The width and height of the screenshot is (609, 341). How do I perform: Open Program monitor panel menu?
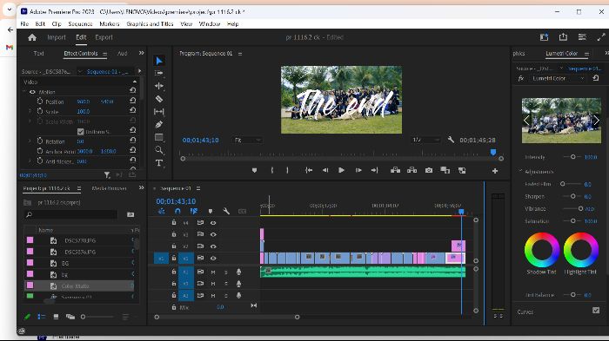tap(240, 54)
